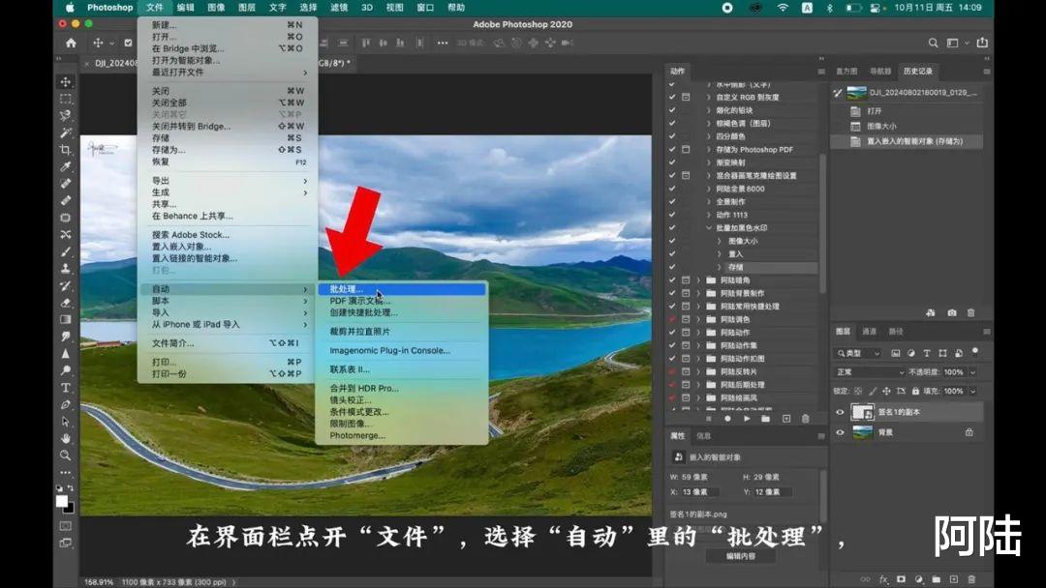This screenshot has width=1046, height=588.
Task: Select the Hand tool
Action: point(66,438)
